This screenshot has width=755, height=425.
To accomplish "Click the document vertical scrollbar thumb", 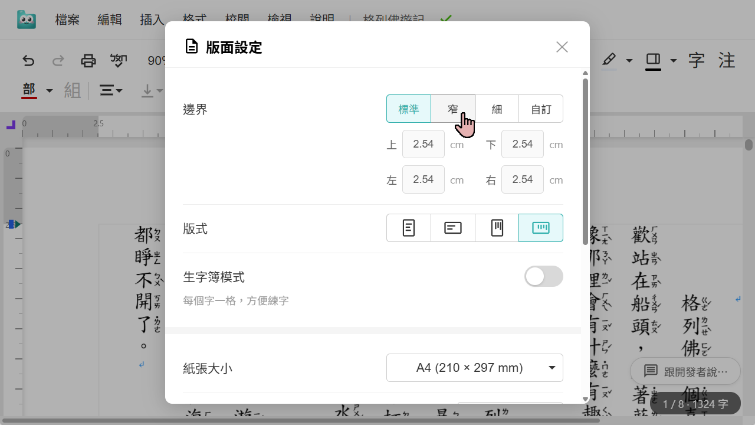I will click(749, 145).
